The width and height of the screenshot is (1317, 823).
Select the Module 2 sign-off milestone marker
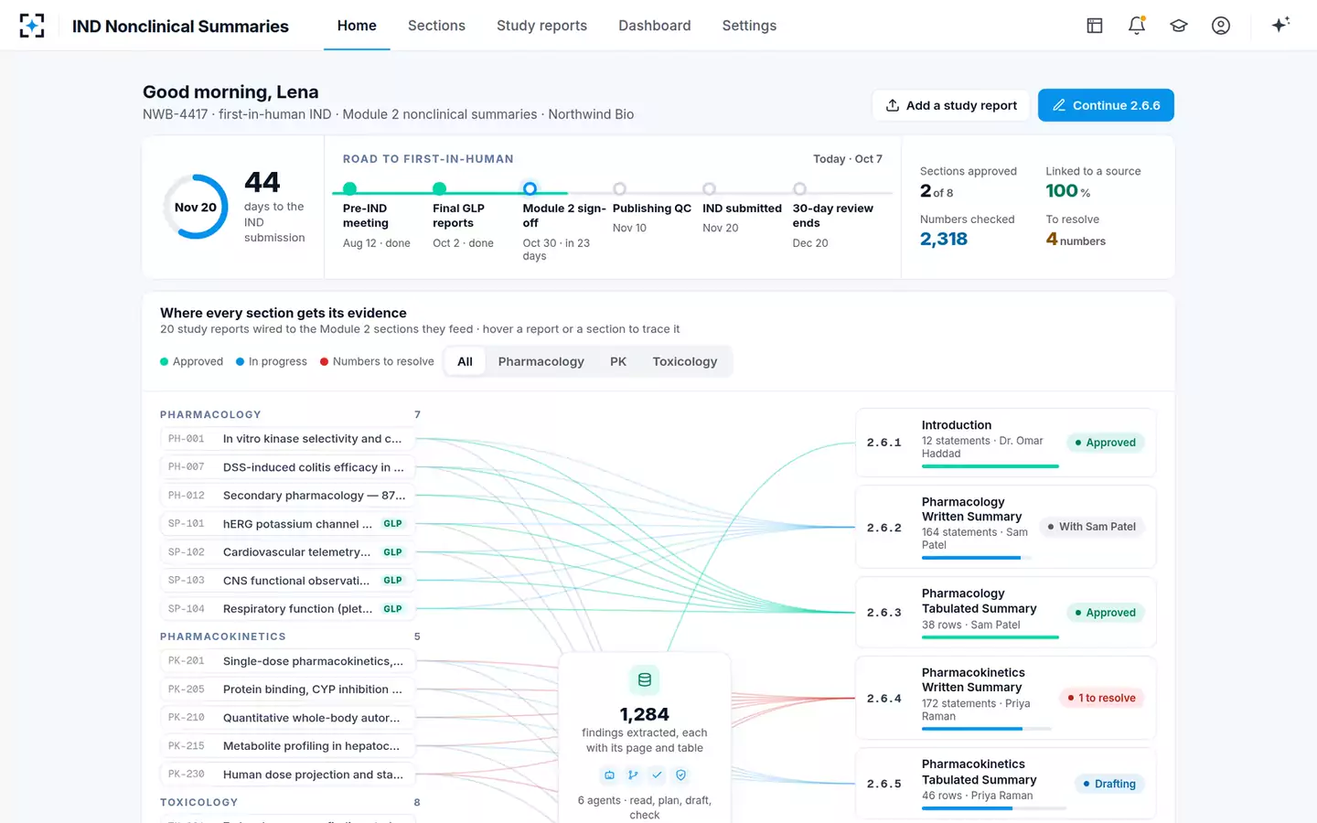click(x=530, y=188)
